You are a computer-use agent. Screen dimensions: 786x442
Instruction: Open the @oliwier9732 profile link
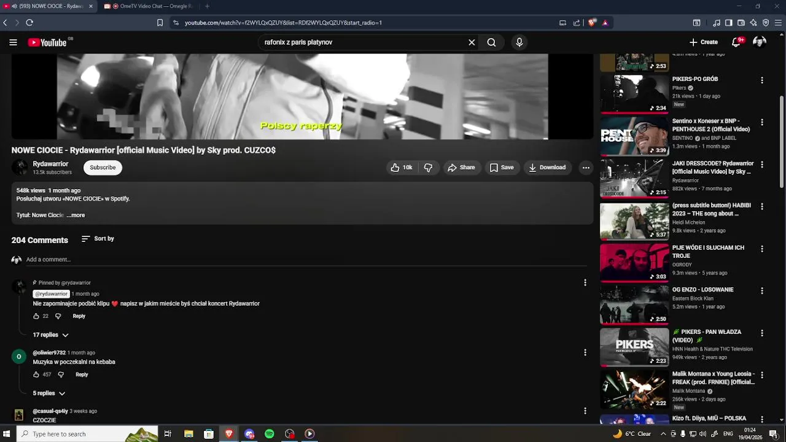click(x=49, y=353)
